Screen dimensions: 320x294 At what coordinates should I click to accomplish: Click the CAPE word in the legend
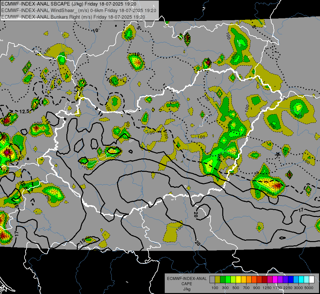tap(187, 284)
